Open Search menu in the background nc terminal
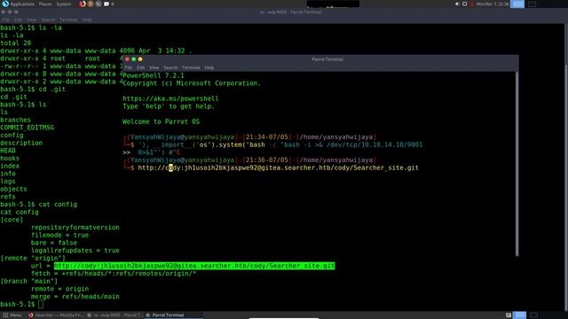Screen dimensions: 568x319 pyautogui.click(x=48, y=19)
